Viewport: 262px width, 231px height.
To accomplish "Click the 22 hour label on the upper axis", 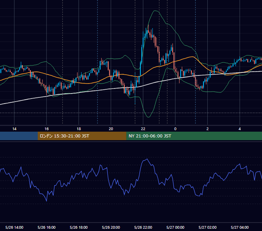I will 143,129.
